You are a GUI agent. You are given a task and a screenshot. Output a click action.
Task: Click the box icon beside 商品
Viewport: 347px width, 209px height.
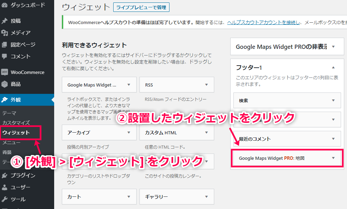pyautogui.click(x=5, y=84)
